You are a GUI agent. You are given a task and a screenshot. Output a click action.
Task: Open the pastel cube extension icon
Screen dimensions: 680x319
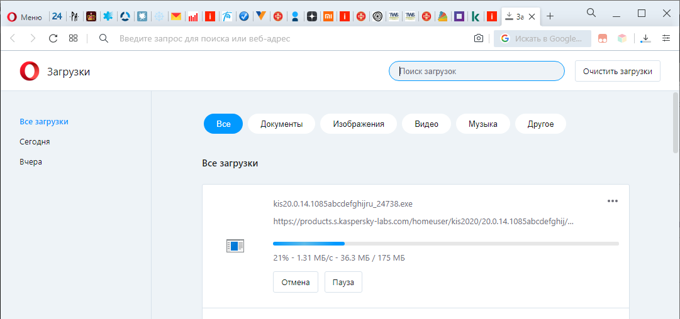[622, 38]
